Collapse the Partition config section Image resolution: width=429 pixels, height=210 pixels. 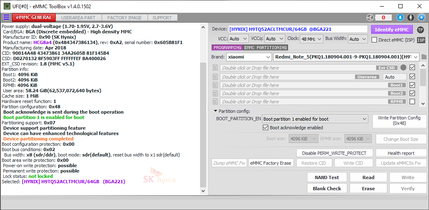[x=216, y=111]
